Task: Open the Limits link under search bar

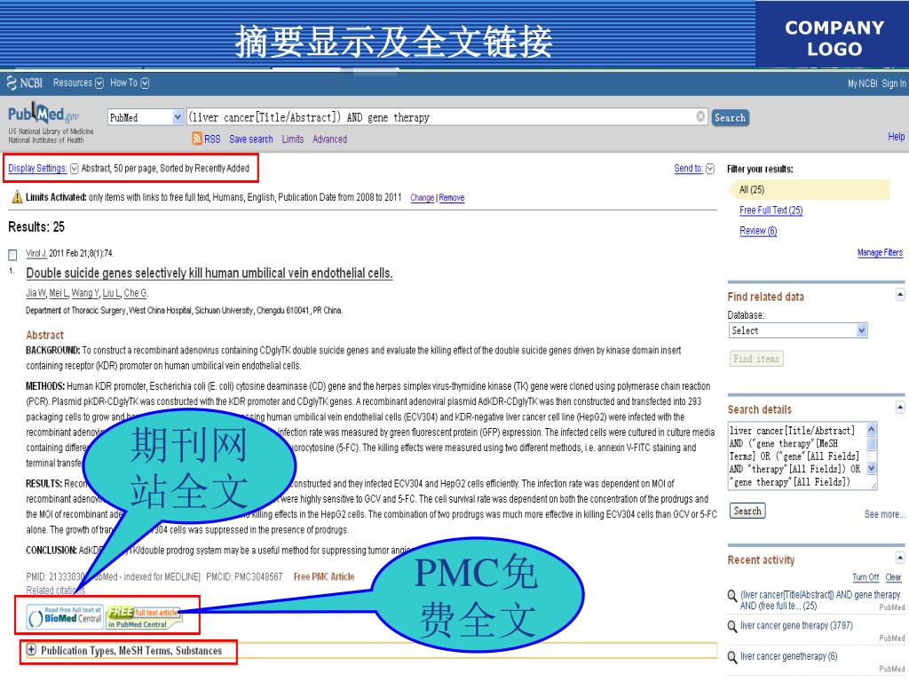Action: (293, 139)
